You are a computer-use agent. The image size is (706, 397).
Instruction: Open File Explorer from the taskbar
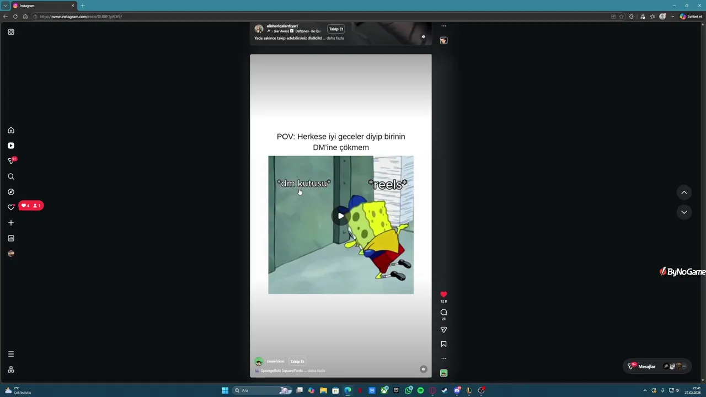323,390
